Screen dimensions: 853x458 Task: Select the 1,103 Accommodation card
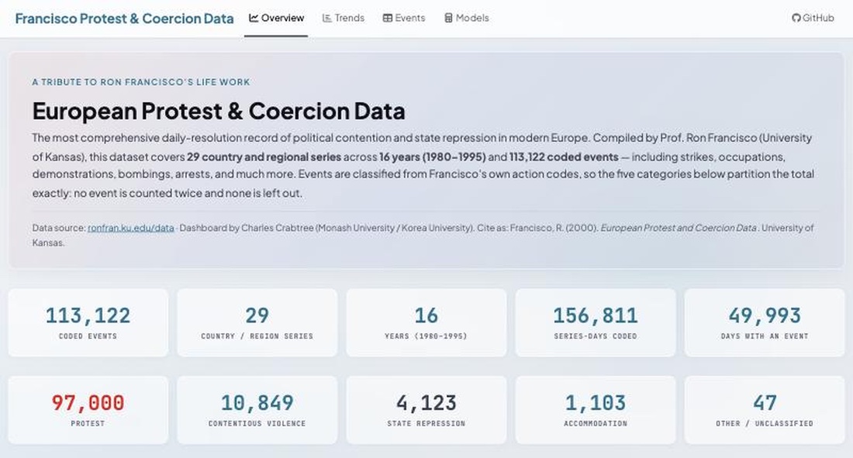(596, 410)
